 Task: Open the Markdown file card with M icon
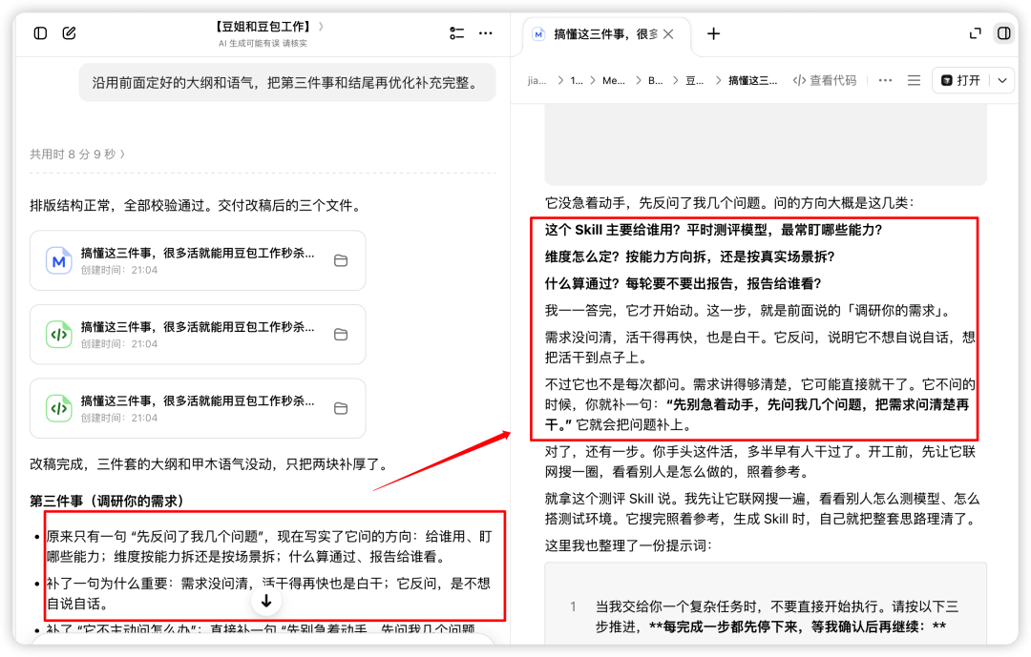coord(198,260)
